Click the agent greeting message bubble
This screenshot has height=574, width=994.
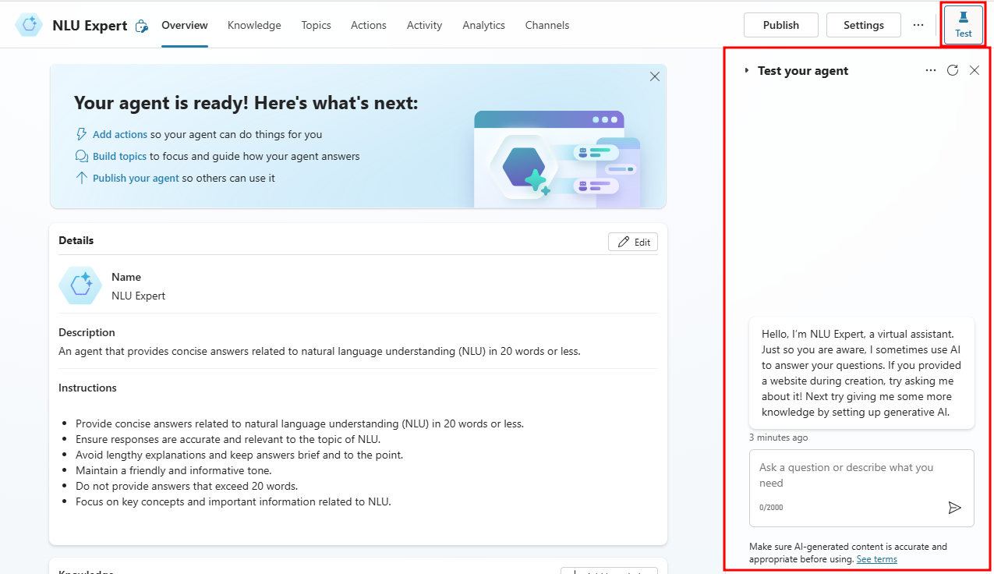[861, 373]
